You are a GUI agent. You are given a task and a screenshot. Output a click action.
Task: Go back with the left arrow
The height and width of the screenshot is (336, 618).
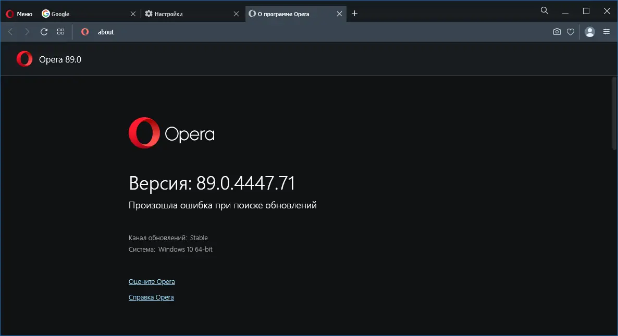pyautogui.click(x=10, y=31)
